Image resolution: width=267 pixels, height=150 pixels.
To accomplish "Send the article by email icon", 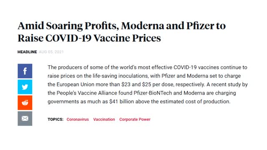I will [x=25, y=118].
